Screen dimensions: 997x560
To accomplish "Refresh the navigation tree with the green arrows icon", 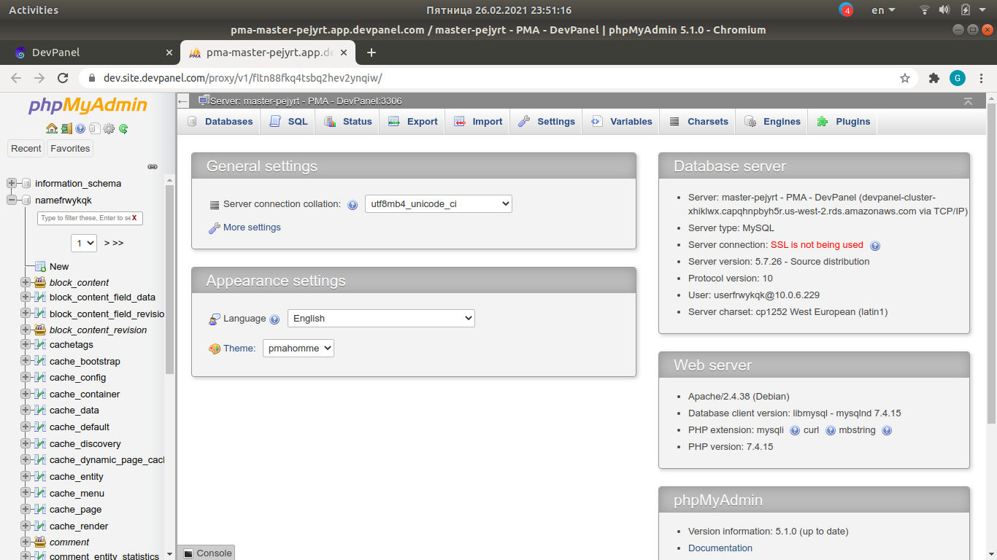I will coord(123,128).
